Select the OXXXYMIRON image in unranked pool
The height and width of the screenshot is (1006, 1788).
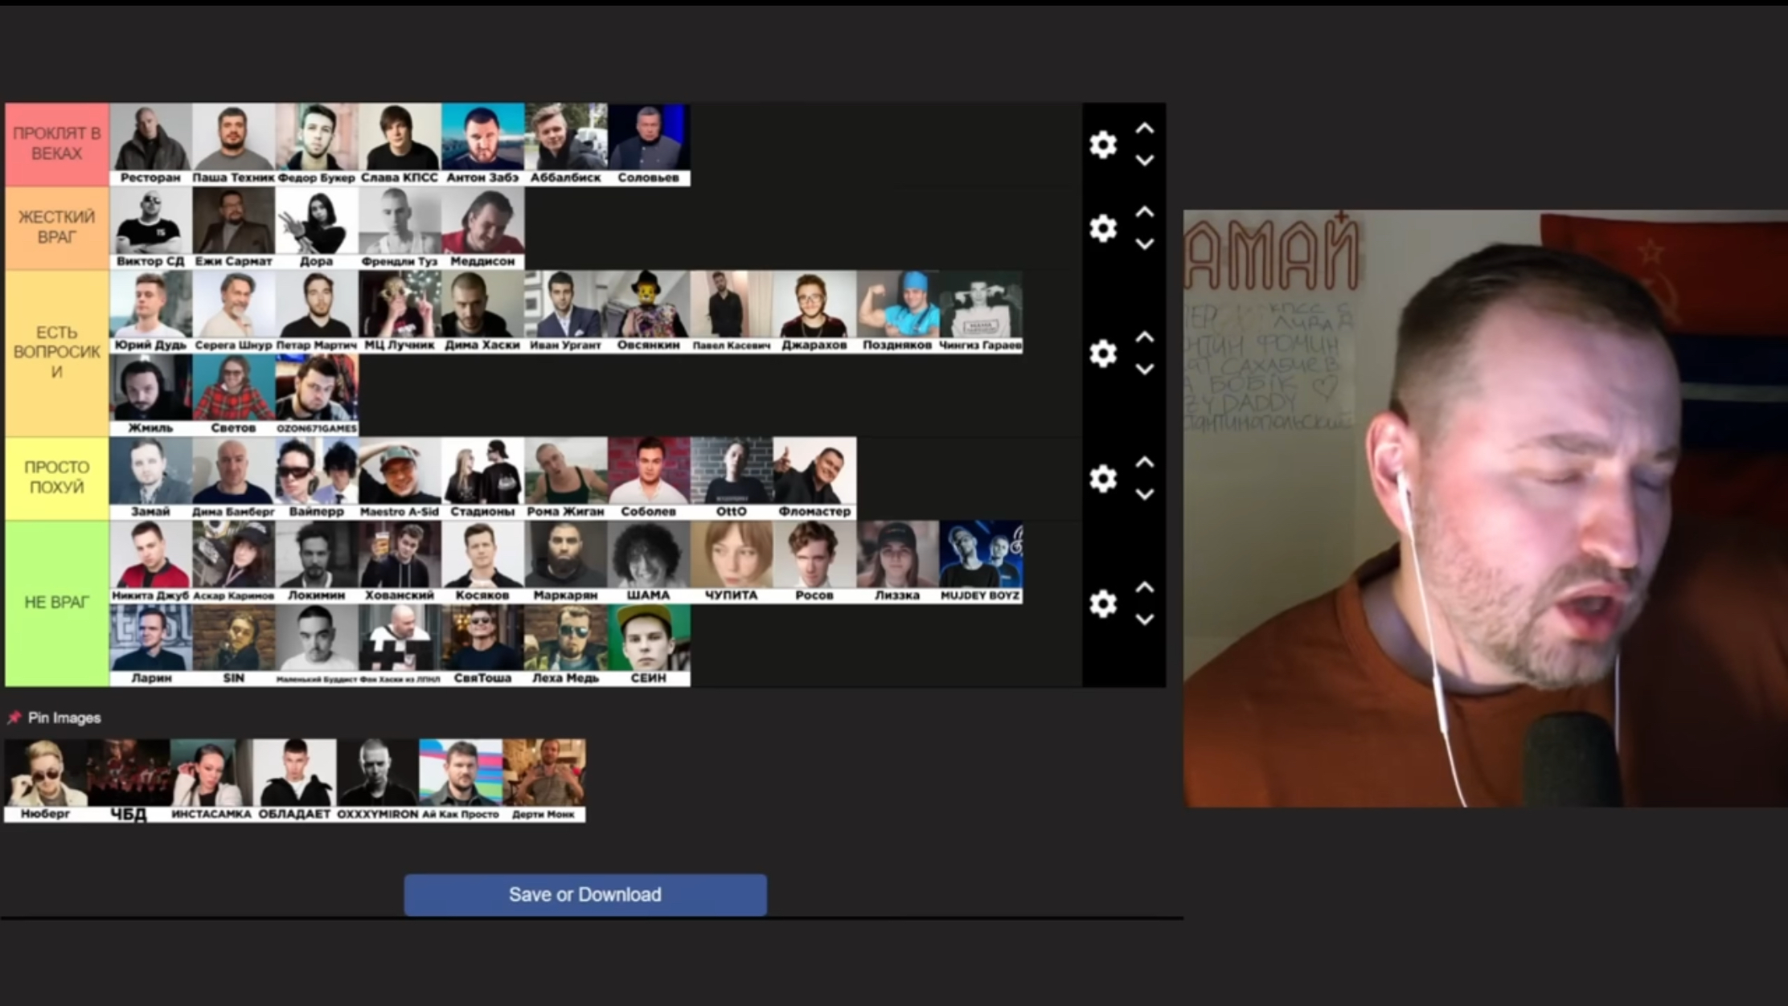[378, 779]
